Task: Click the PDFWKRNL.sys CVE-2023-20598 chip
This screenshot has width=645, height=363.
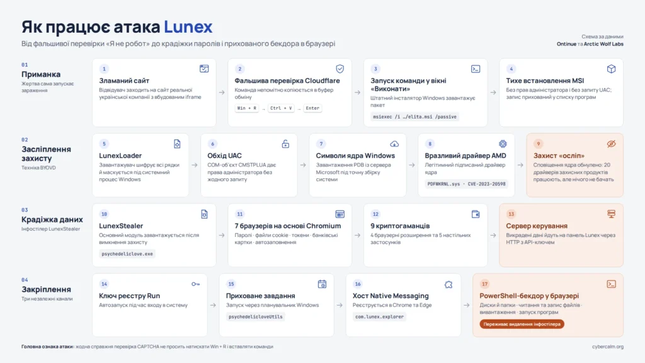Action: pyautogui.click(x=467, y=184)
